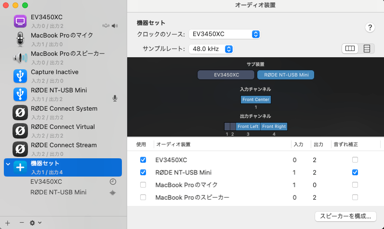This screenshot has width=384, height=229.
Task: Select the EV3450XC display icon in sidebar
Action: [x=20, y=21]
